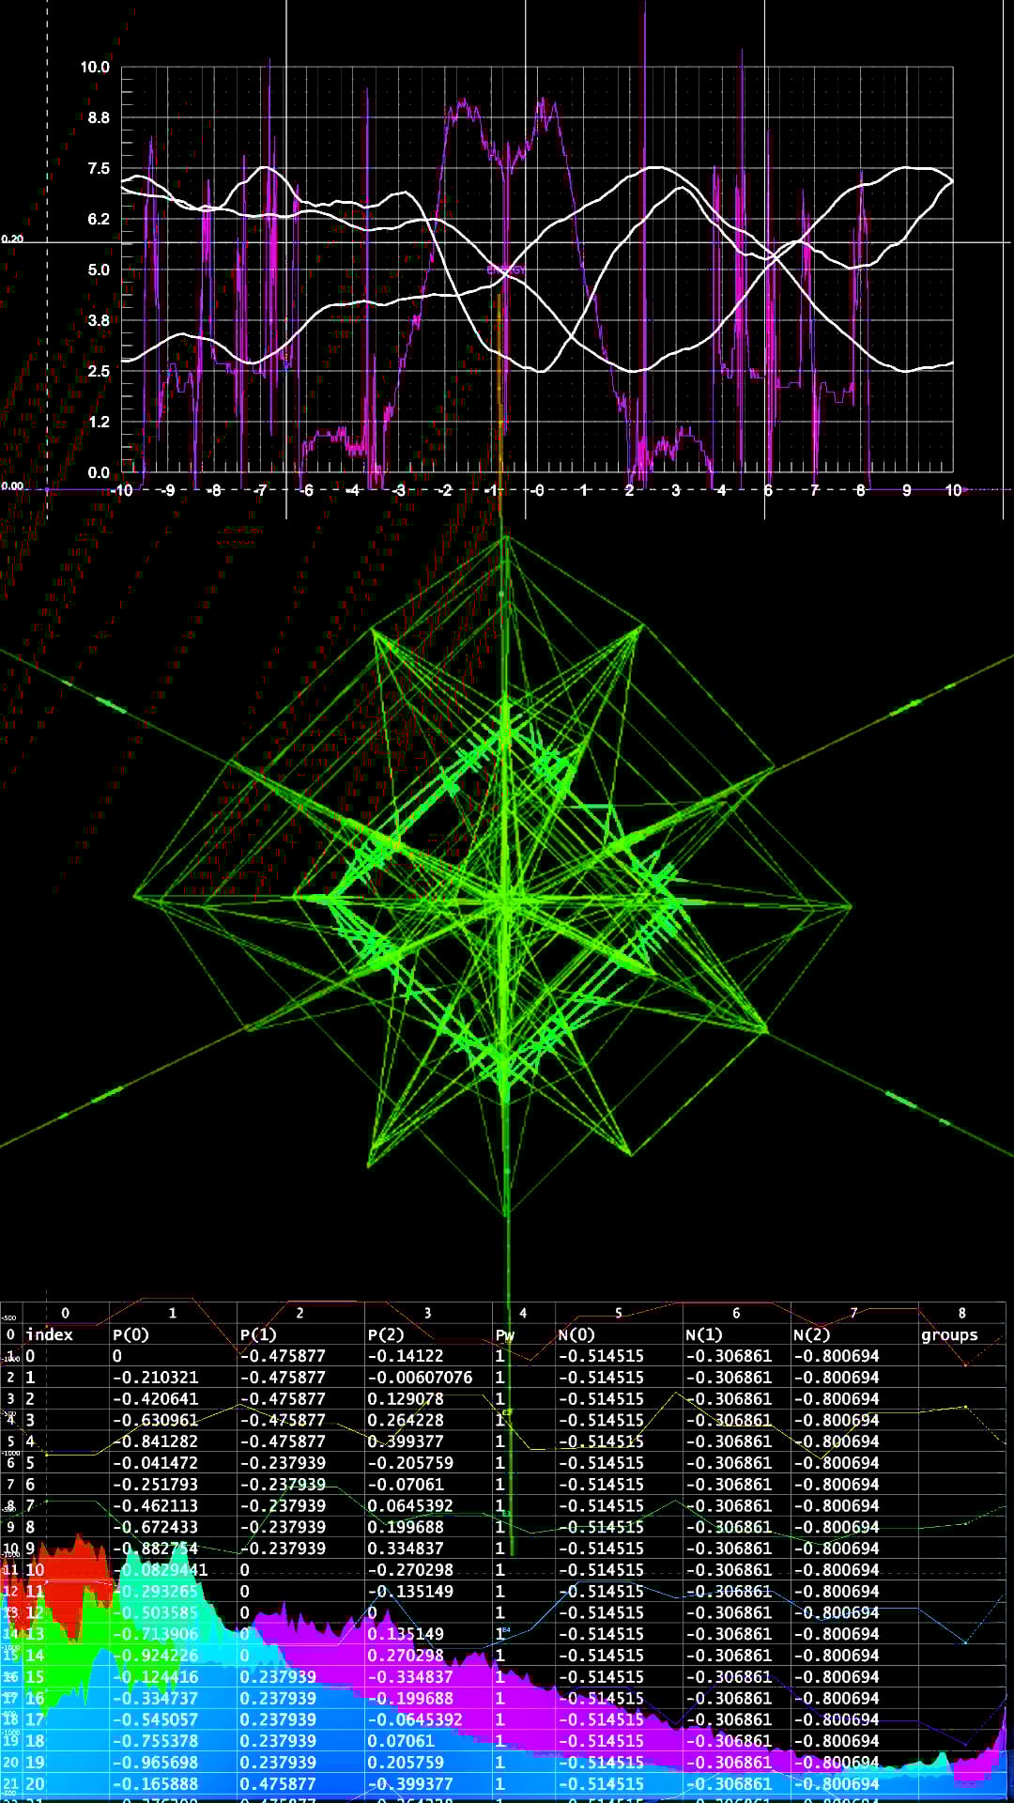Click the P(0) cell showing -0.420641
Image resolution: width=1014 pixels, height=1803 pixels.
[155, 1399]
